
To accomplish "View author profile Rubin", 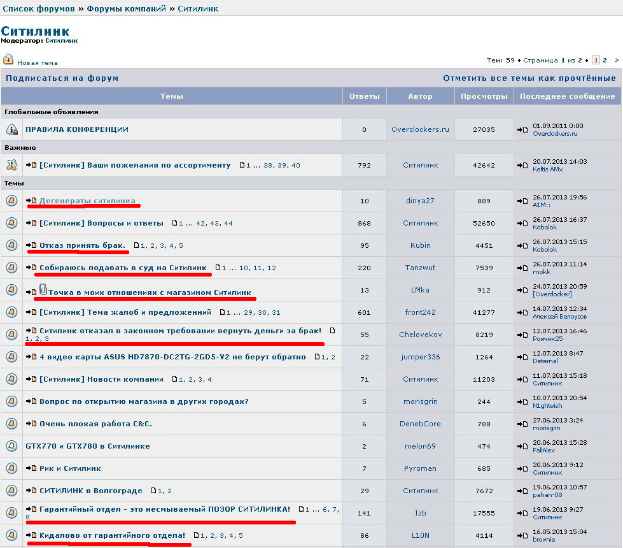I will [x=421, y=245].
